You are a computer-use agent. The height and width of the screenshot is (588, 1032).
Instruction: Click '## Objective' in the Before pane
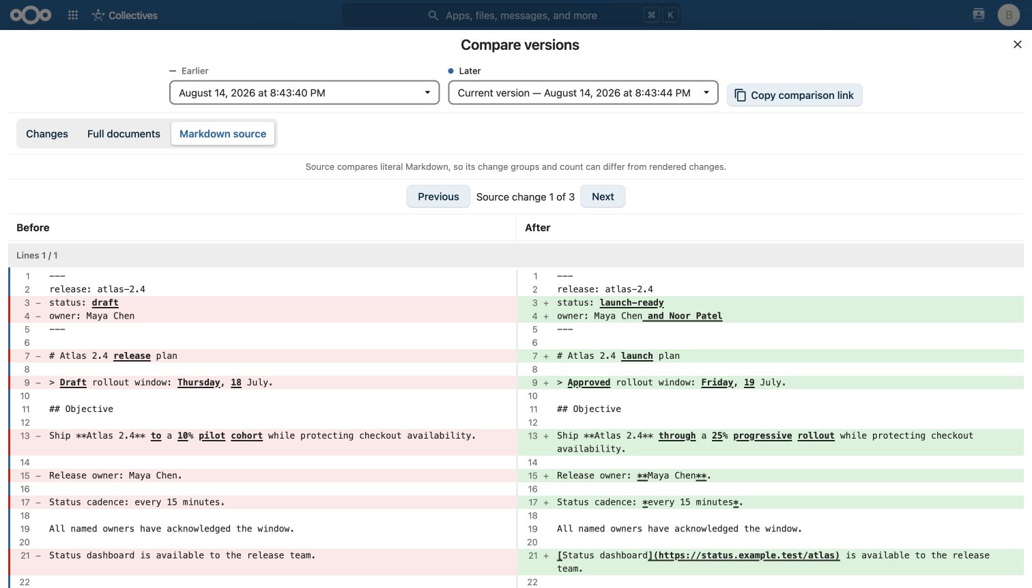[81, 409]
